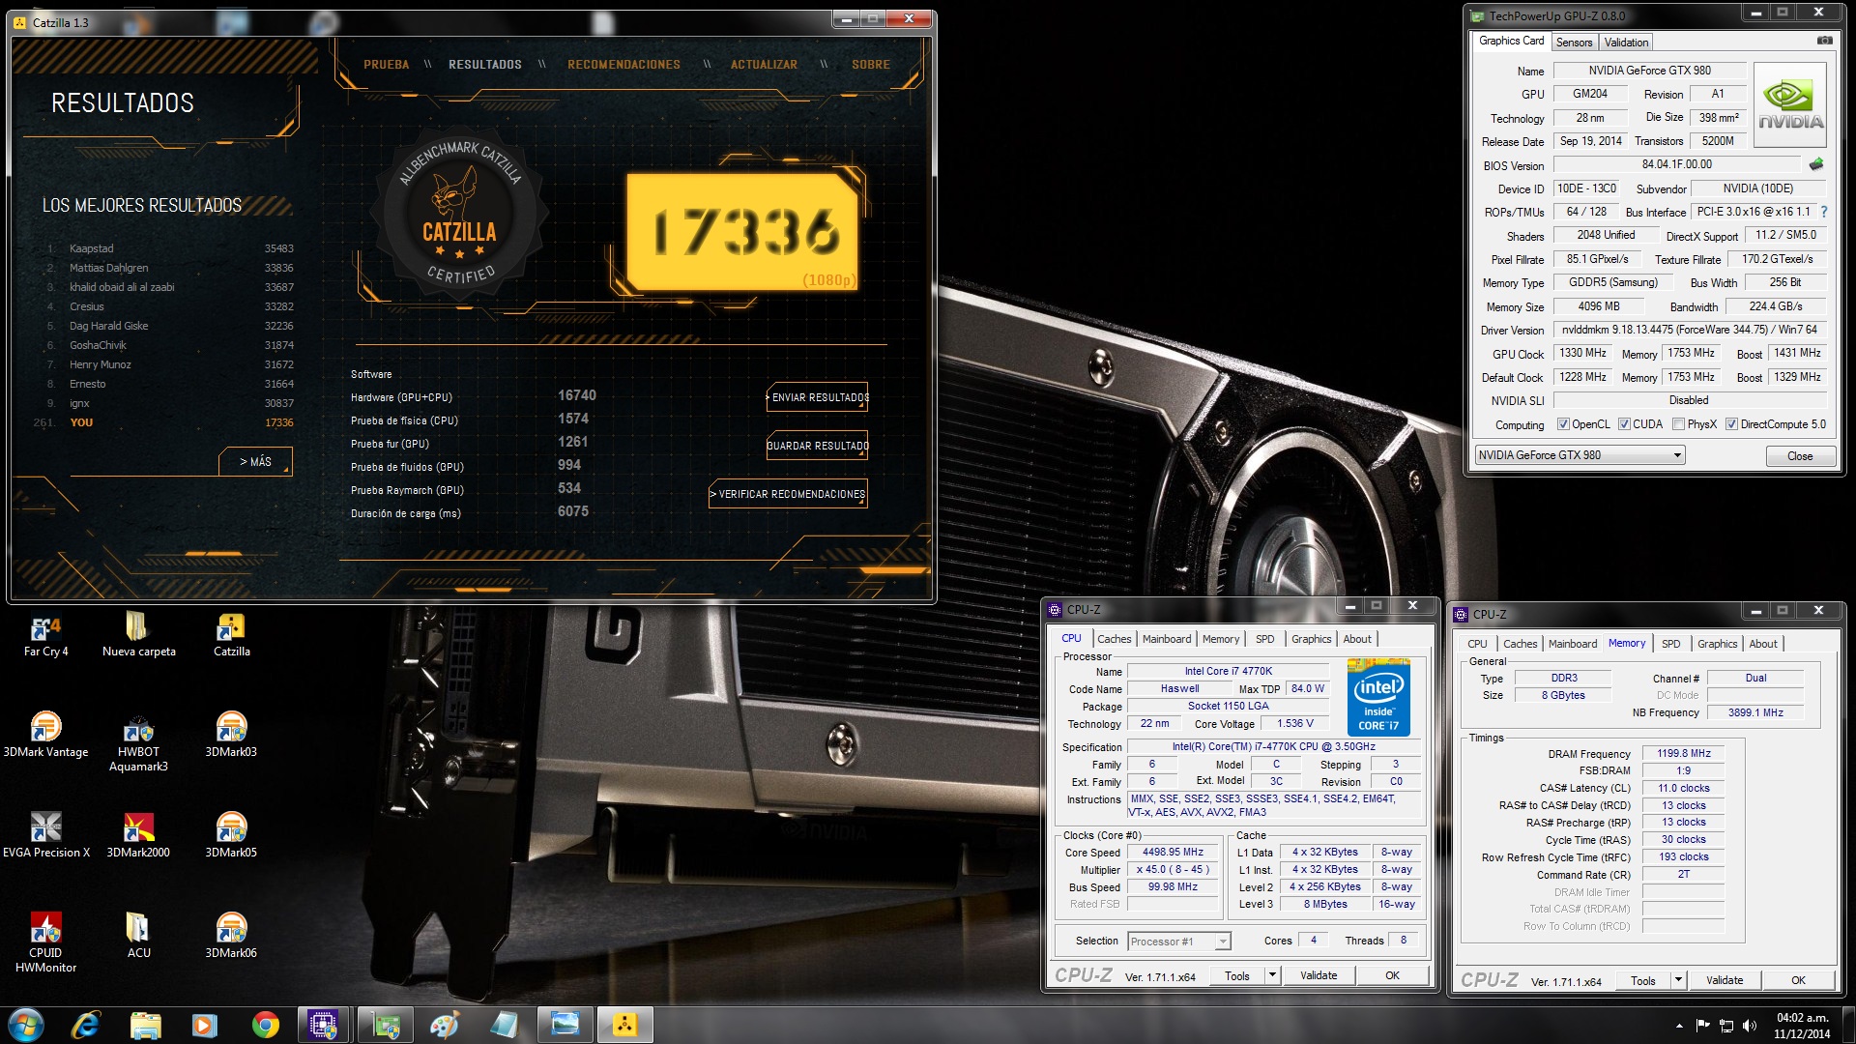Show hidden tray icons arrow
Viewport: 1856px width, 1044px height.
(x=1679, y=1026)
